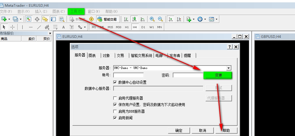This screenshot has height=136, width=295.
Task: Open the 显示(V) menu
Action: point(23,11)
